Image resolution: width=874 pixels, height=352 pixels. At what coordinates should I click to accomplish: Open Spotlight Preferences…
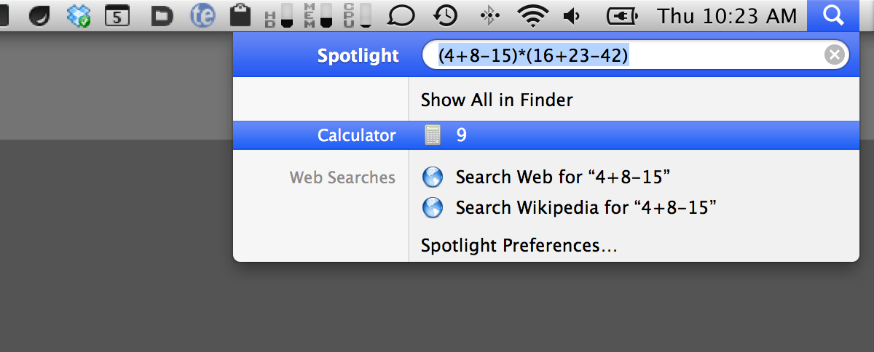click(x=519, y=246)
